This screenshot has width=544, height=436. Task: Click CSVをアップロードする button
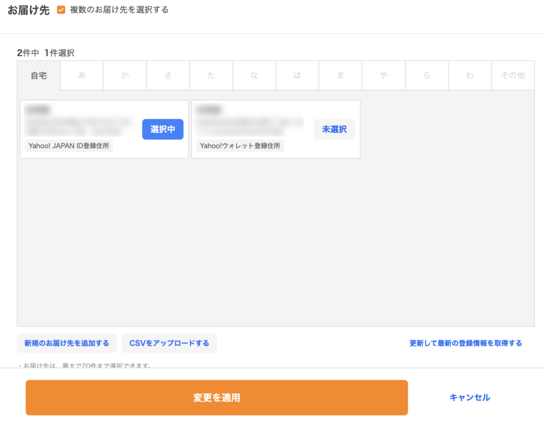point(169,343)
